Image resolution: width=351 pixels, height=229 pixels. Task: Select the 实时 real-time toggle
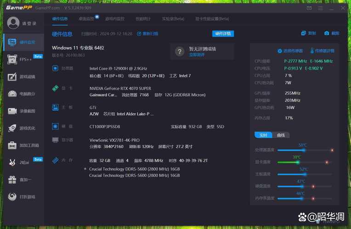pos(263,135)
